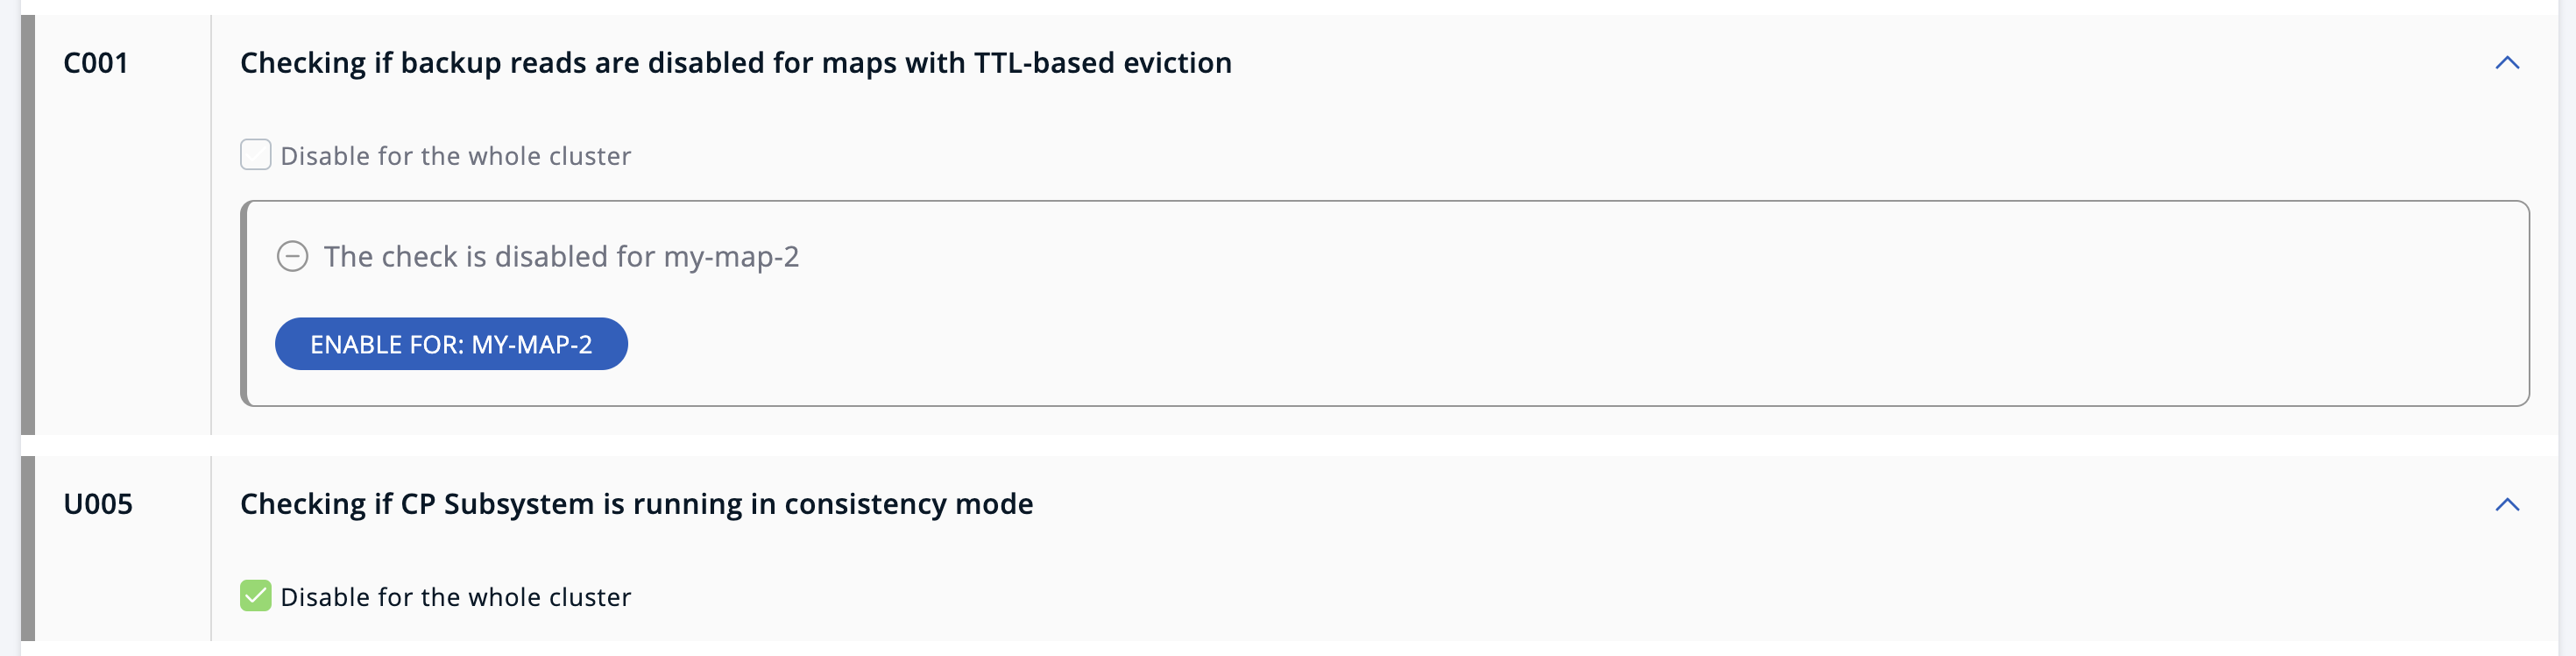Click the backup reads TTL-based eviction check title

[x=735, y=62]
